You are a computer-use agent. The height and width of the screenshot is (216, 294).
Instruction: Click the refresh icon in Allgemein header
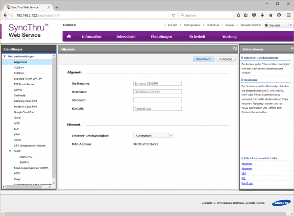pyautogui.click(x=235, y=49)
